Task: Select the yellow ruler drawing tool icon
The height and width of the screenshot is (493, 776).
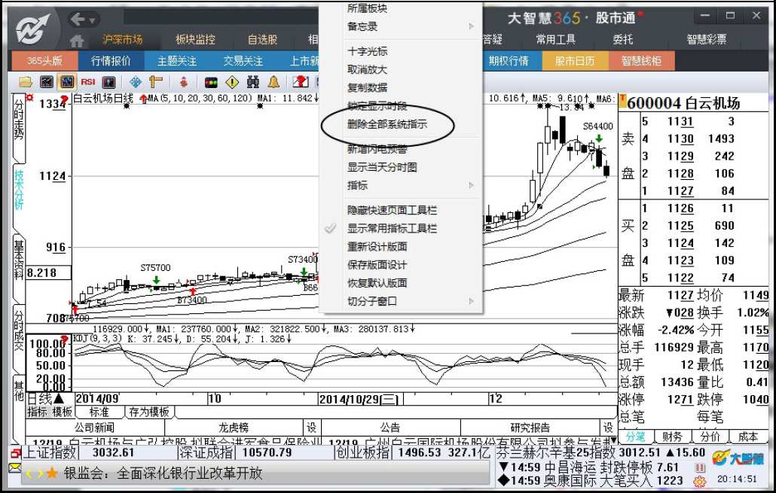Action: click(x=156, y=81)
